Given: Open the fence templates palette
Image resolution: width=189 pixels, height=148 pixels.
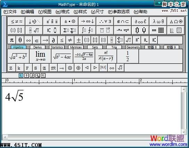Looking at the screenshot, I should 16,30.
